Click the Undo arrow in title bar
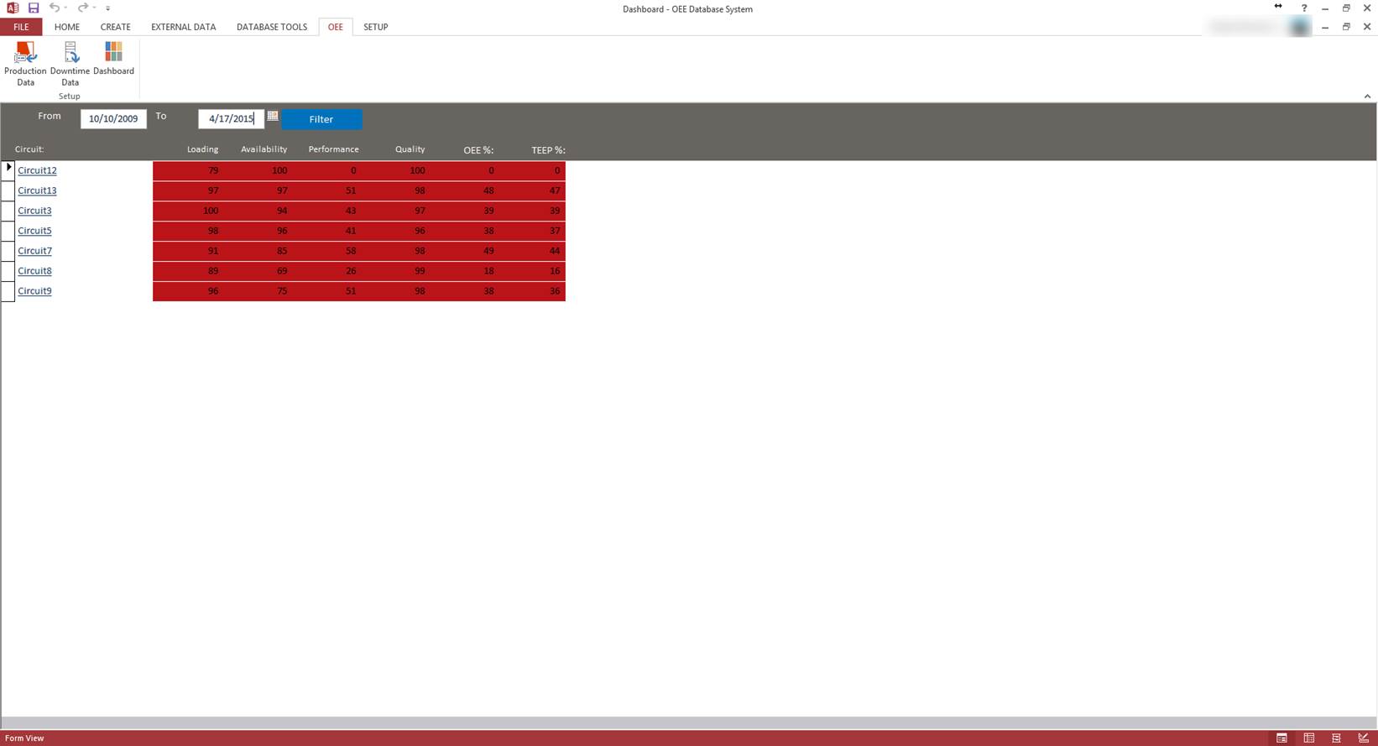1378x746 pixels. point(54,8)
